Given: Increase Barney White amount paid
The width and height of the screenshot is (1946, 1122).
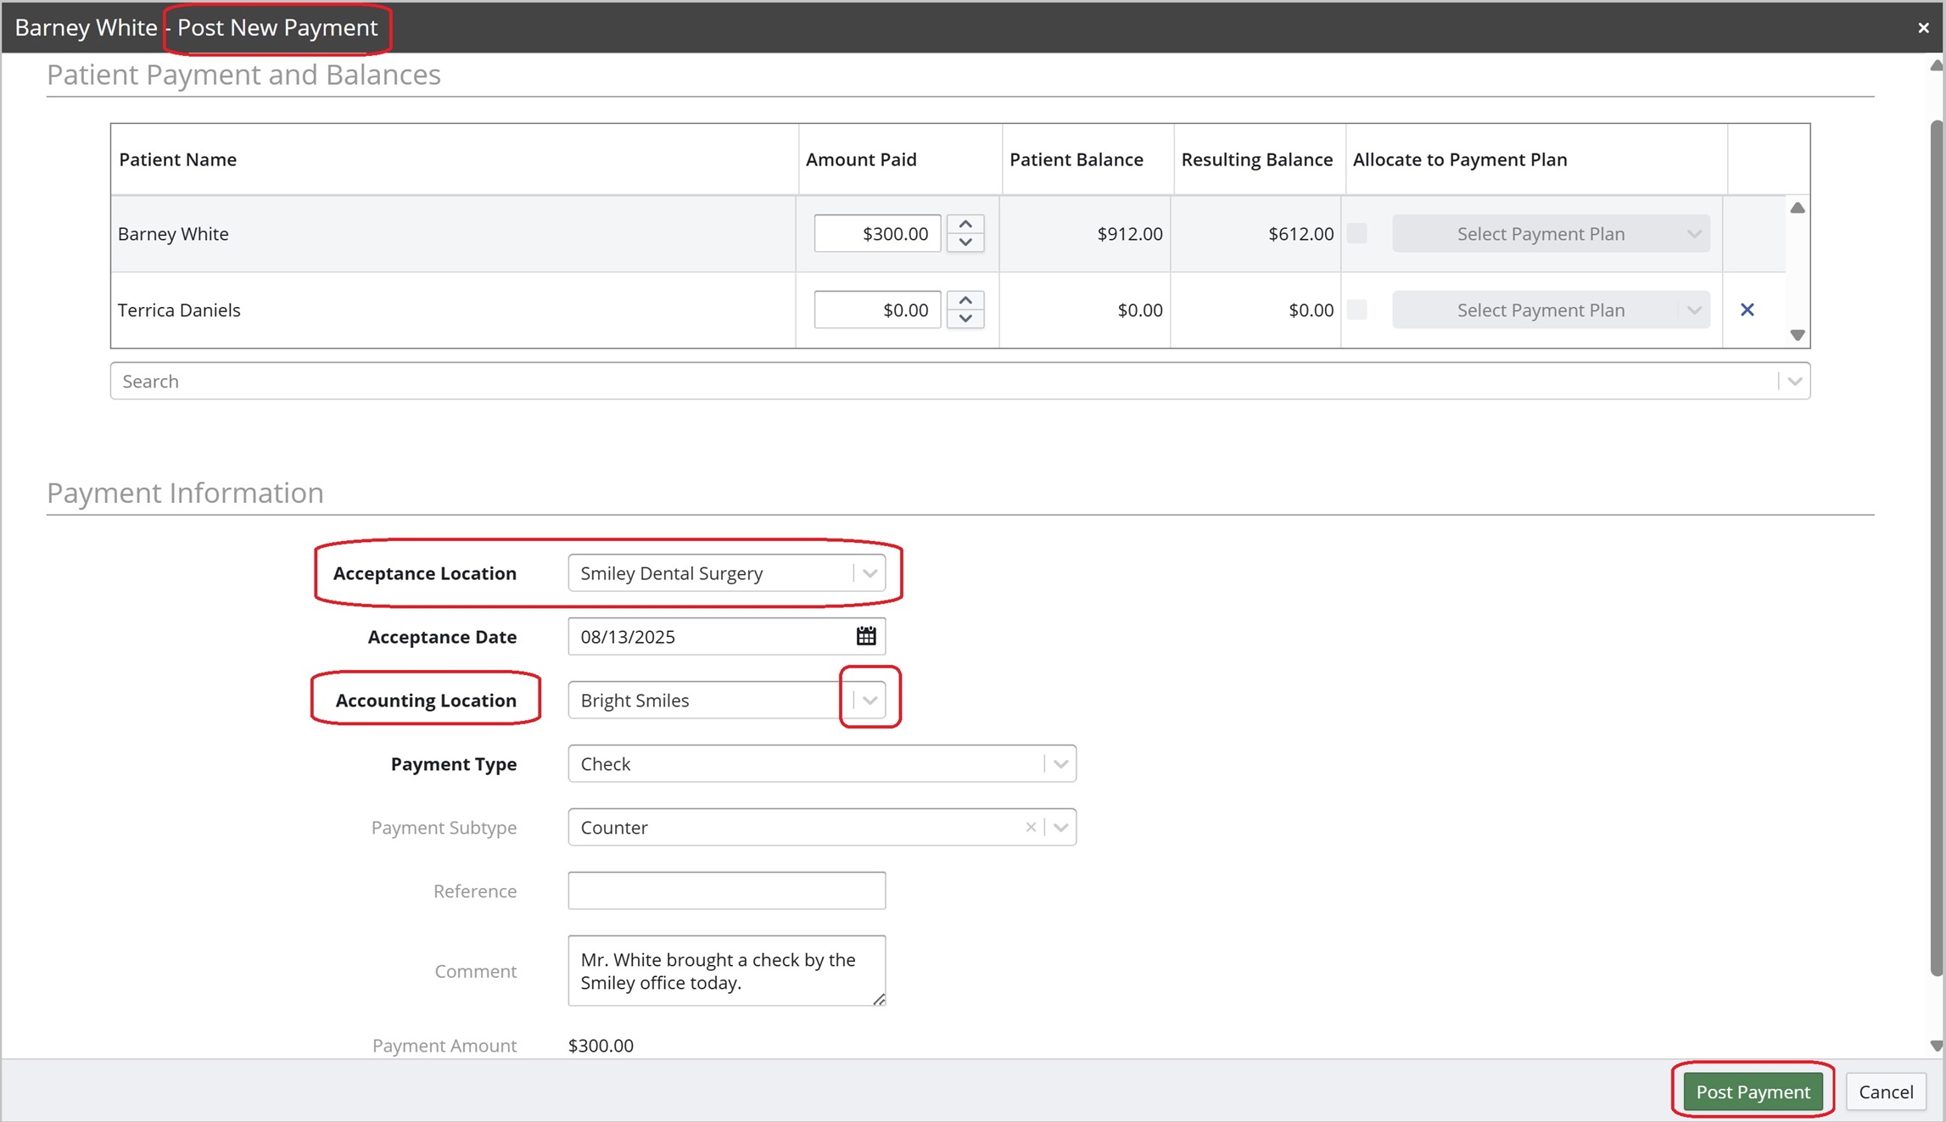Looking at the screenshot, I should pos(965,224).
